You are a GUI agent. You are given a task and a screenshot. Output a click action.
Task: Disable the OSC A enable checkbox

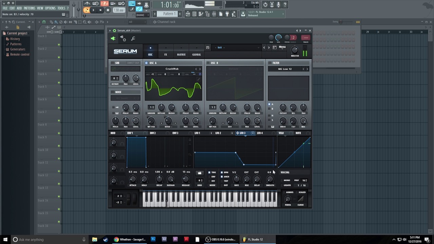tap(146, 63)
